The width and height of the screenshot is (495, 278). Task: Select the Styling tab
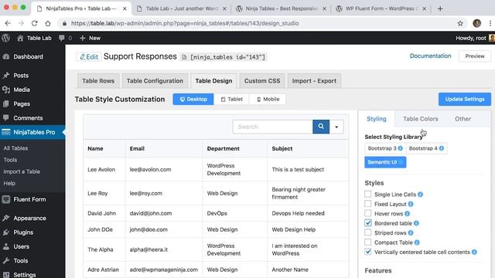click(377, 119)
